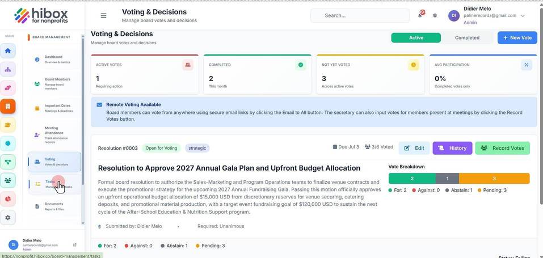Toggle the hamburger menu icon

pyautogui.click(x=103, y=15)
